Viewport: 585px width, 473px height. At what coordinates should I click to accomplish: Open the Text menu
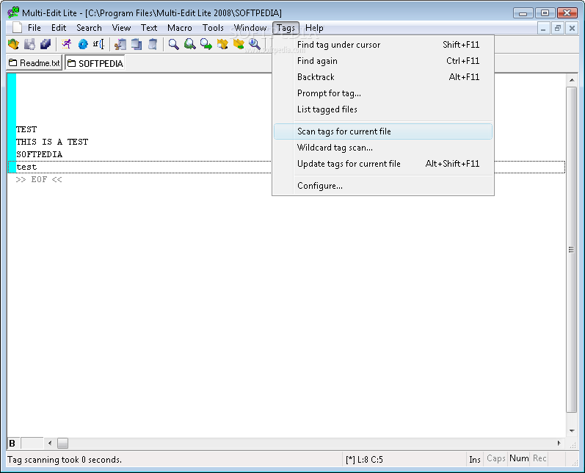coord(149,28)
